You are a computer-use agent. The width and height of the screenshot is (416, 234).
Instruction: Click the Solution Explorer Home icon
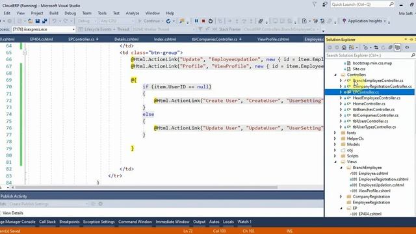(x=344, y=47)
